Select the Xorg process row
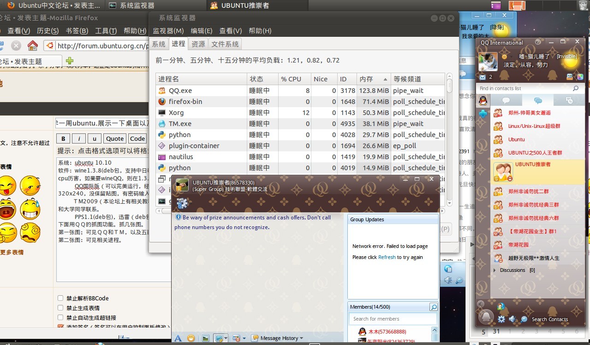The height and width of the screenshot is (345, 590). (x=301, y=113)
